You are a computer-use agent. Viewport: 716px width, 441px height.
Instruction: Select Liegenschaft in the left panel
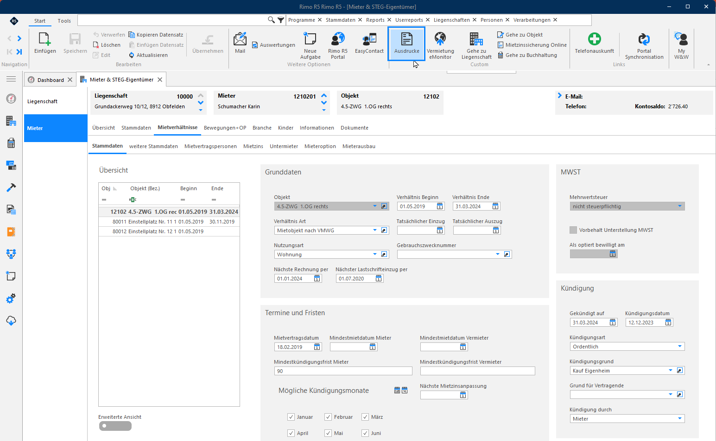coord(56,101)
